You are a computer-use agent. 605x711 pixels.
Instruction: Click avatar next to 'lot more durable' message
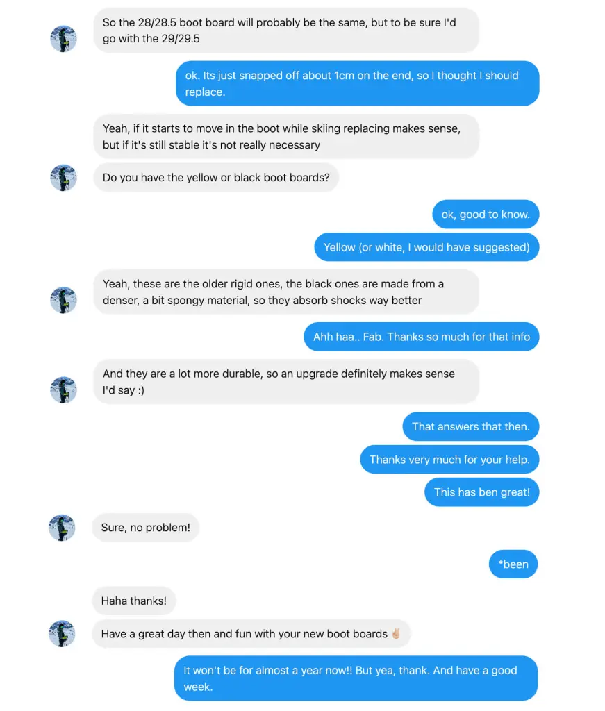pos(63,390)
